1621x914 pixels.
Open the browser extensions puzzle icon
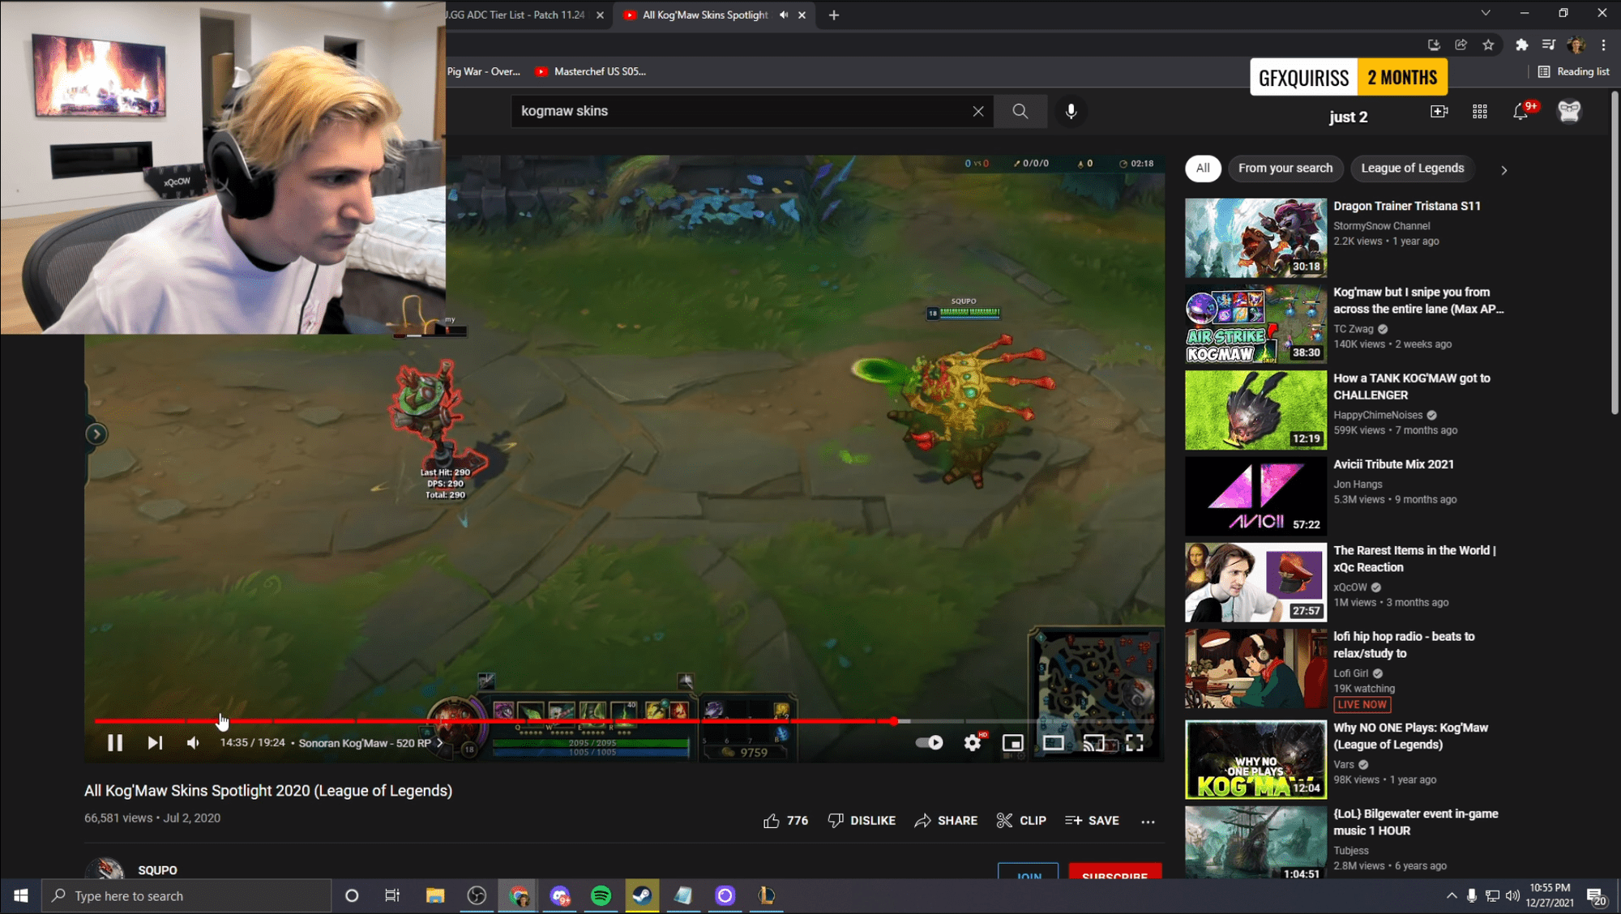[1521, 45]
